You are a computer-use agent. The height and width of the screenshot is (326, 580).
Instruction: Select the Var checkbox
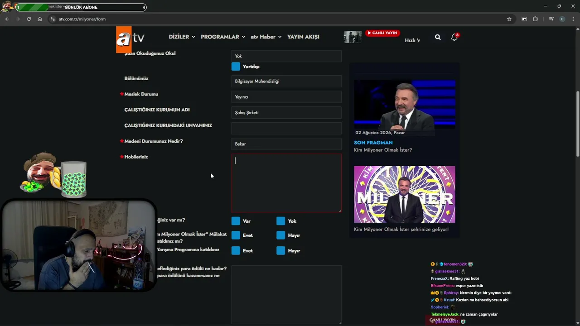pos(236,221)
